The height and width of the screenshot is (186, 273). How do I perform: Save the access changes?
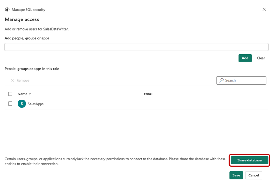(x=236, y=175)
